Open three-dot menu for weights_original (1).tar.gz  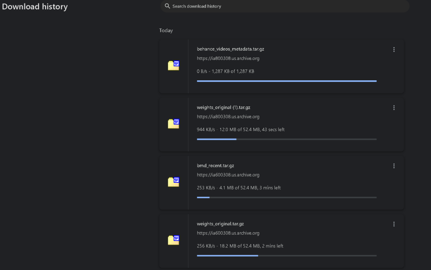pos(394,108)
